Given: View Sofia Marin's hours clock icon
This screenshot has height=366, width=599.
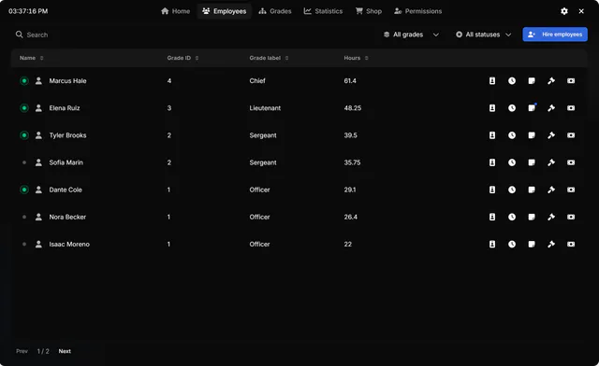Looking at the screenshot, I should tap(512, 162).
